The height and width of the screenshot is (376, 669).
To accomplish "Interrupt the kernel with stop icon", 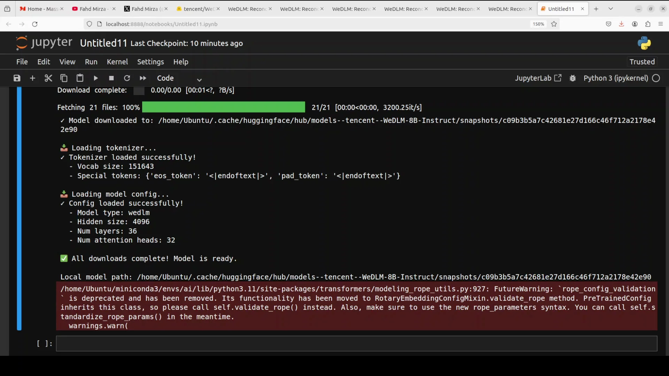I will coord(111,78).
